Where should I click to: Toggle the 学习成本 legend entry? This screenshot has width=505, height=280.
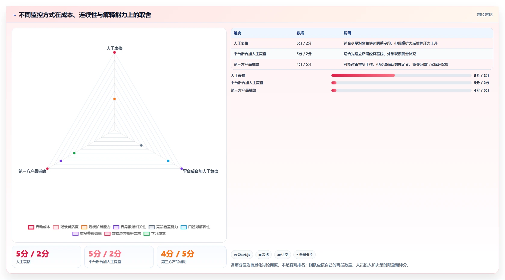click(154, 234)
